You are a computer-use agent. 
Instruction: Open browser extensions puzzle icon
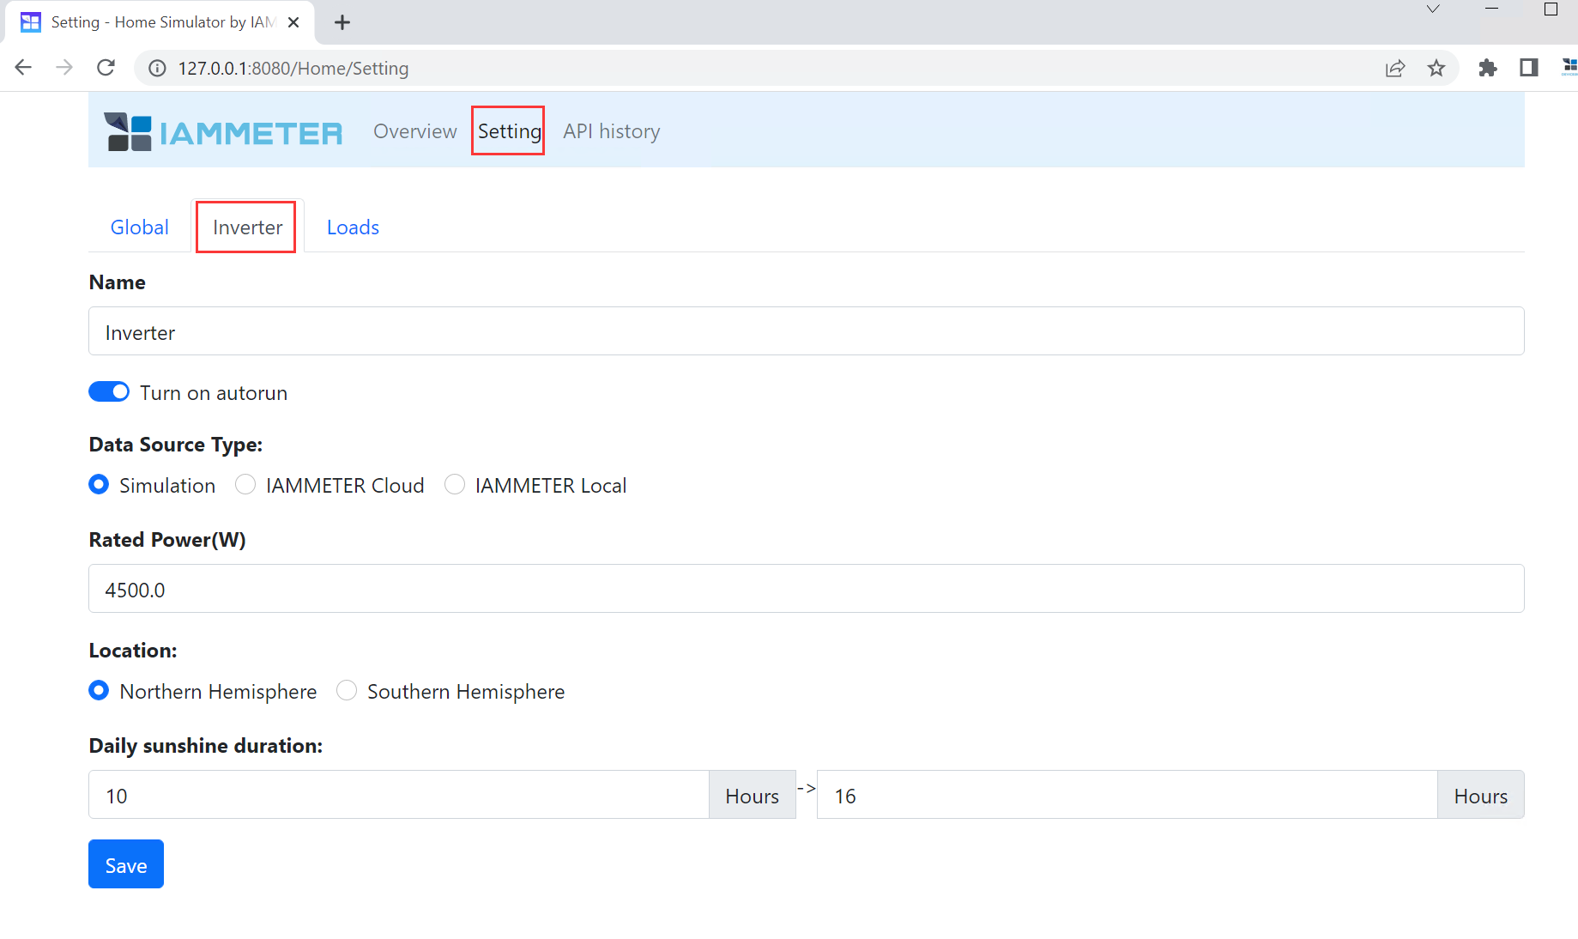point(1487,68)
